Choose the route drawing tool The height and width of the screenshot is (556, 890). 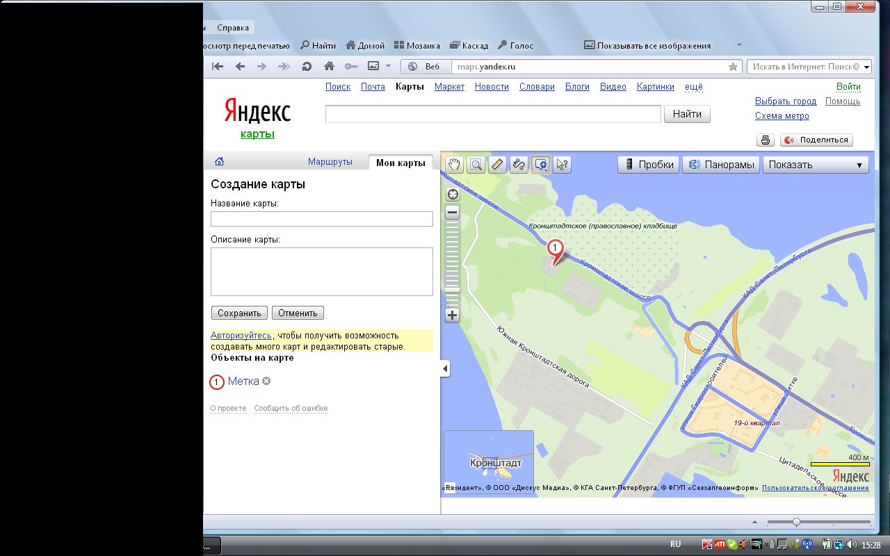pyautogui.click(x=519, y=165)
